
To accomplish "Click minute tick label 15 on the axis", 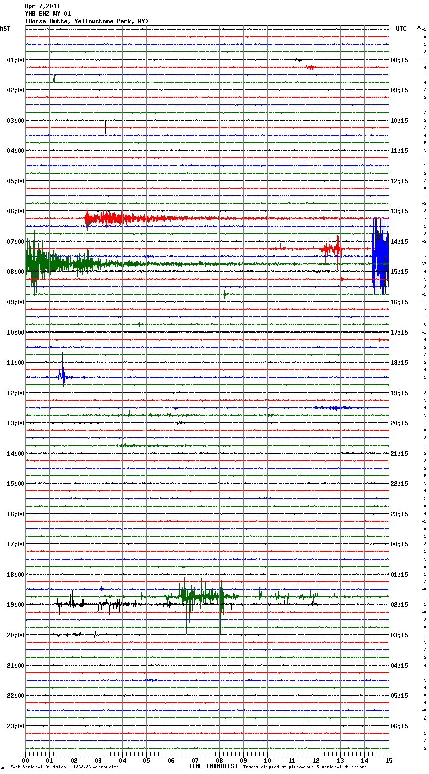I will point(389,760).
